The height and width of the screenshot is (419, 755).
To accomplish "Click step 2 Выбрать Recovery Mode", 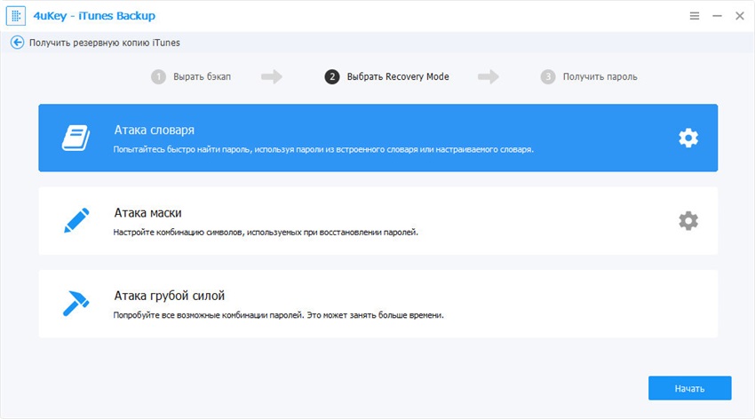I will pyautogui.click(x=386, y=76).
